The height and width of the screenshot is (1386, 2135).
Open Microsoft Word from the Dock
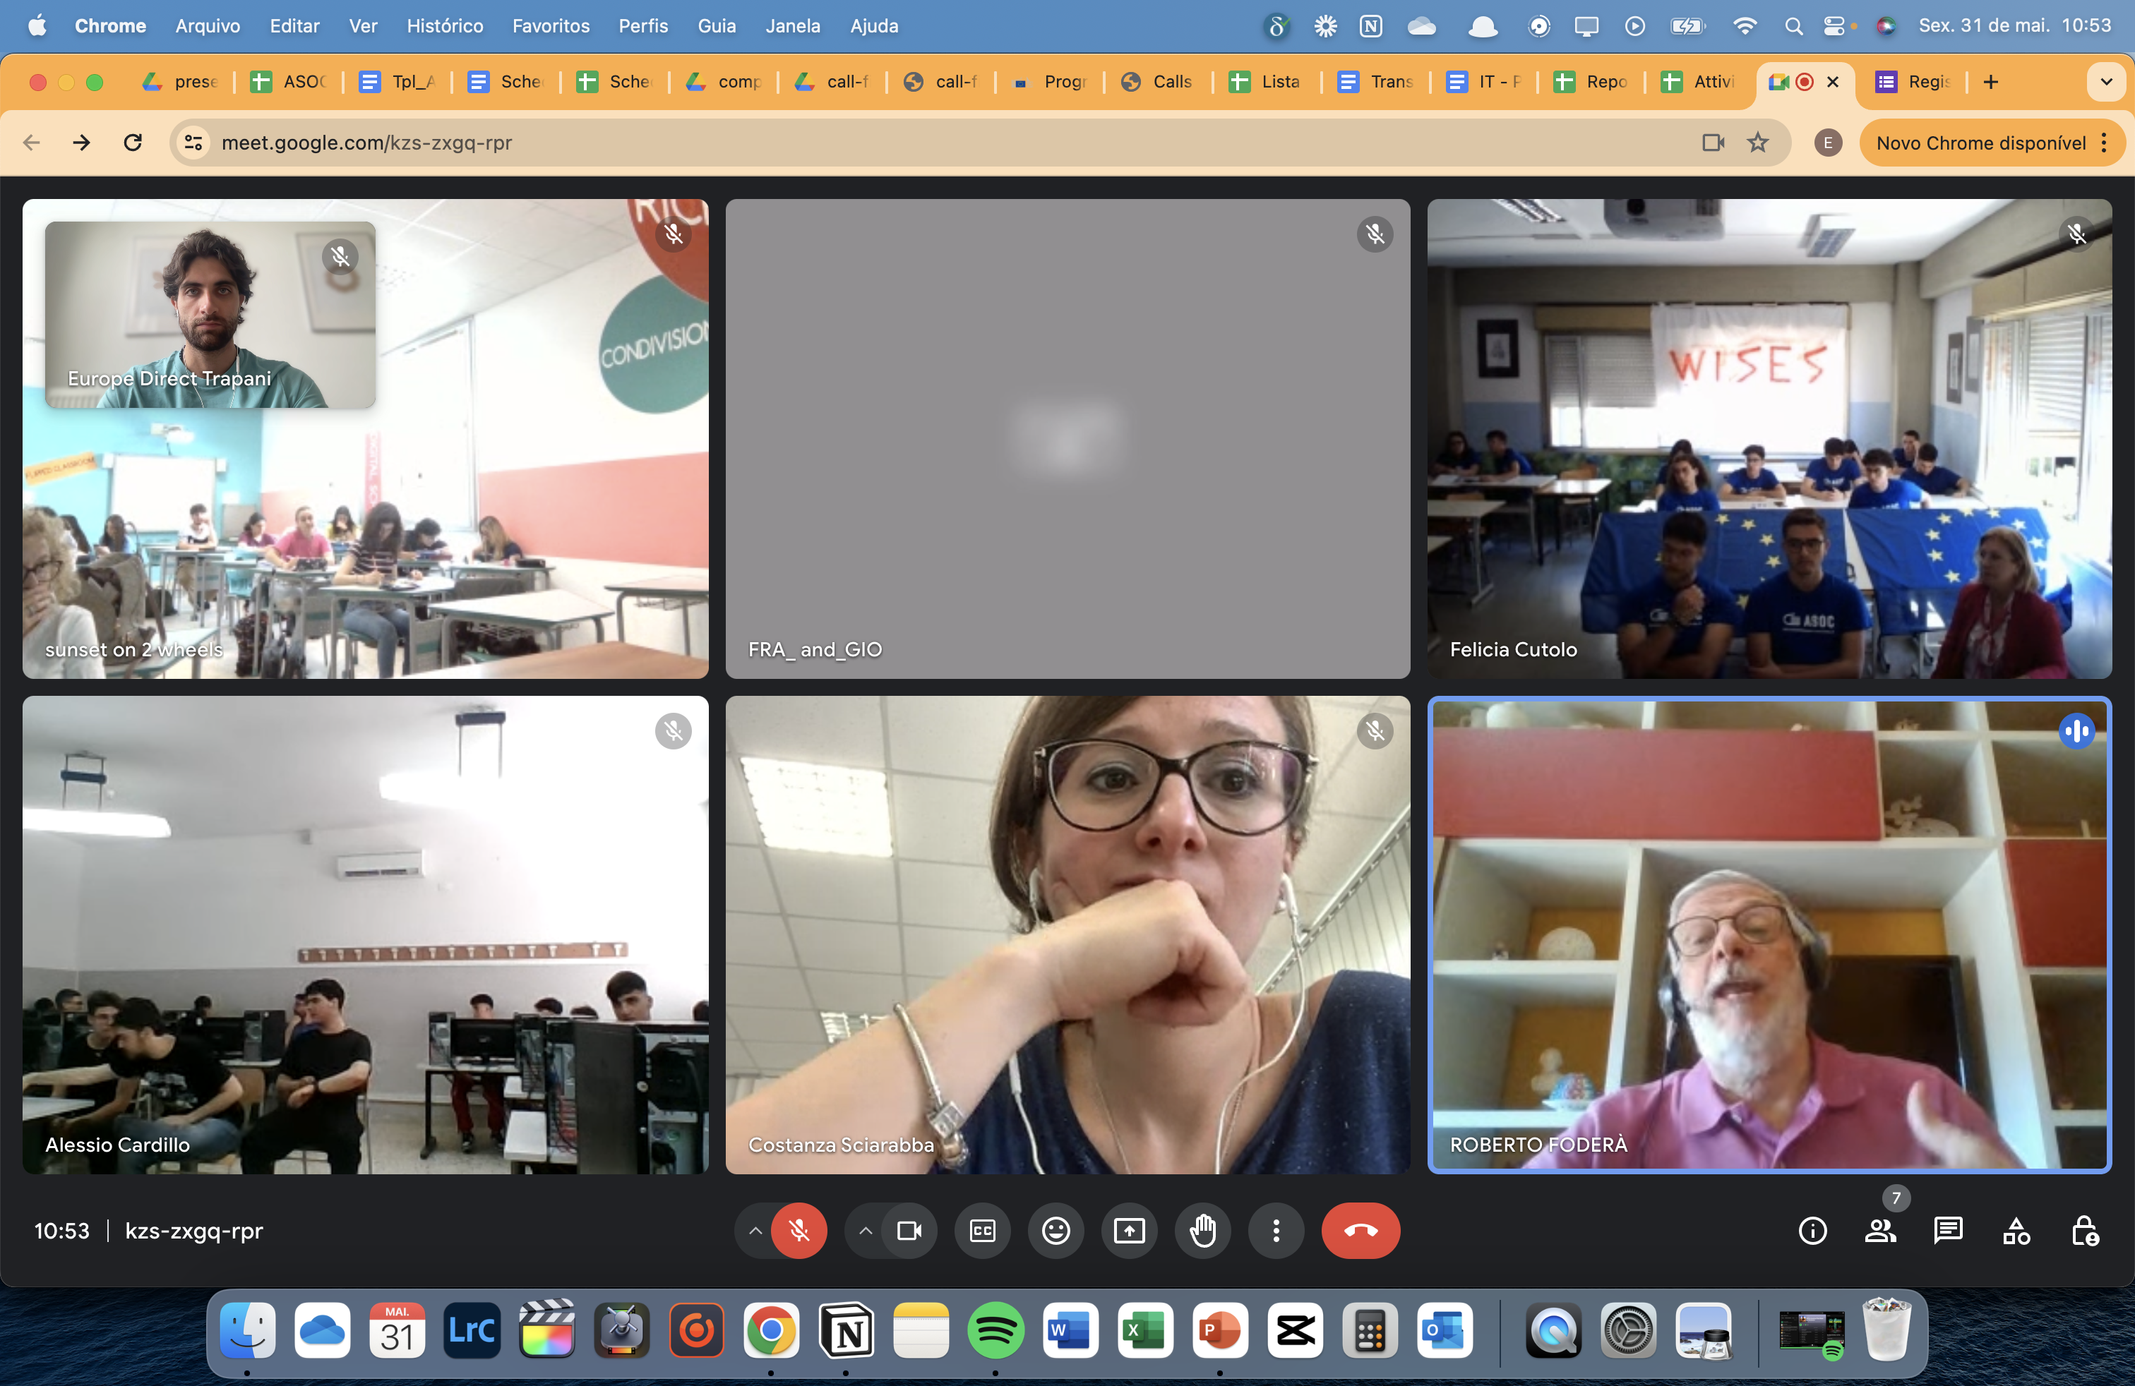coord(1070,1330)
